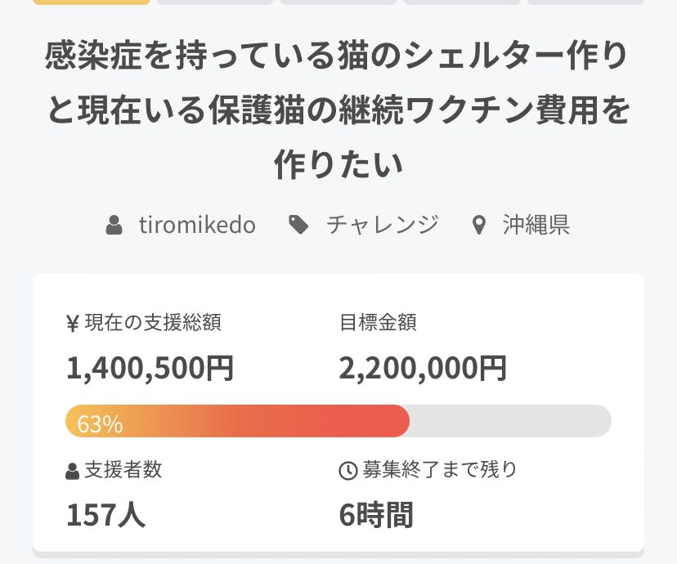677x564 pixels.
Task: Click the 2,200,000円 target amount
Action: tap(423, 369)
